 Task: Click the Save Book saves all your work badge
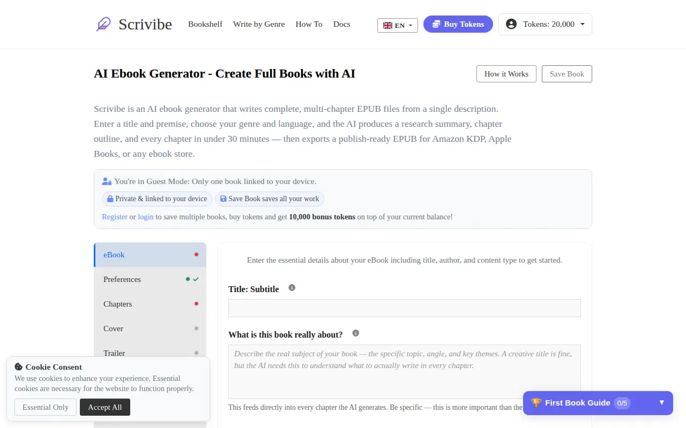click(270, 198)
